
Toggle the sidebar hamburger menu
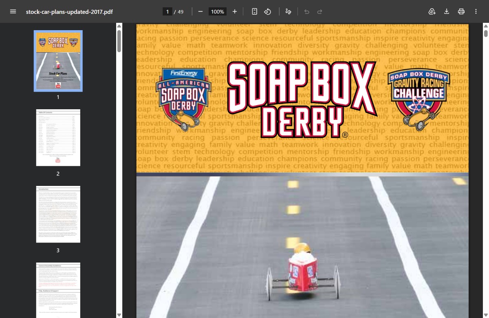click(x=13, y=11)
